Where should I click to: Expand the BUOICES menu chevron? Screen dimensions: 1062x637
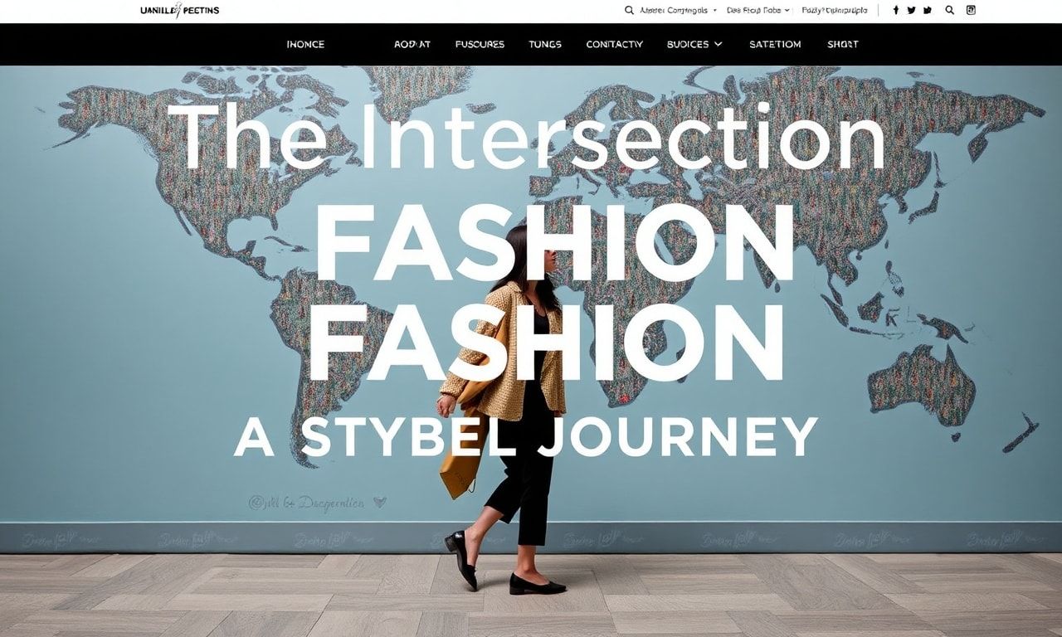point(719,44)
